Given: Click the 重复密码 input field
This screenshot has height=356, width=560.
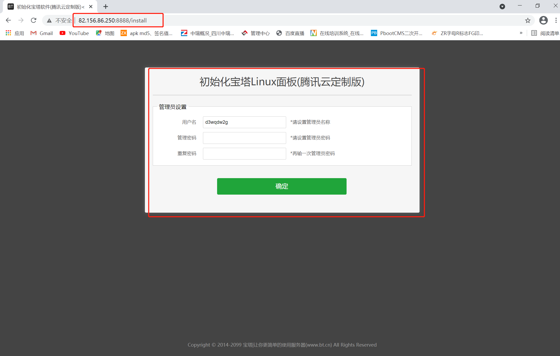Looking at the screenshot, I should tap(244, 154).
